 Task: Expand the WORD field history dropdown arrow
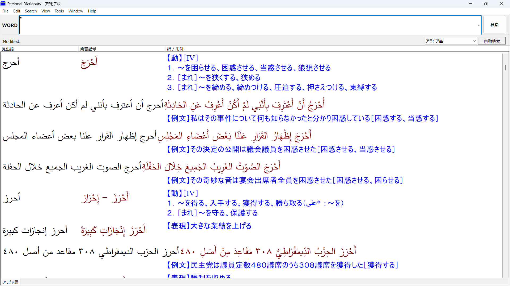479,25
